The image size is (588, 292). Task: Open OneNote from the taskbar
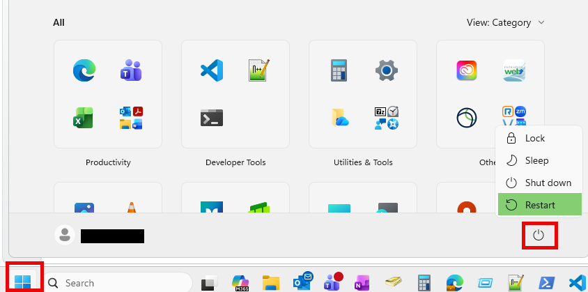coord(363,283)
